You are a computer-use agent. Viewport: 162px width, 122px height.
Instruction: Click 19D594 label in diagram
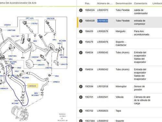pyautogui.click(x=35, y=57)
